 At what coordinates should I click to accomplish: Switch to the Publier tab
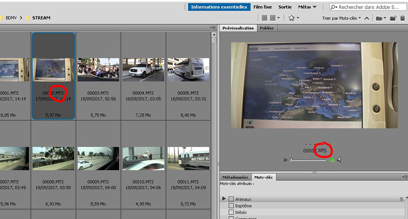point(267,28)
